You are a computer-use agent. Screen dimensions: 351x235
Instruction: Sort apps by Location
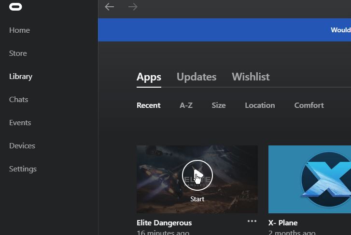(260, 105)
